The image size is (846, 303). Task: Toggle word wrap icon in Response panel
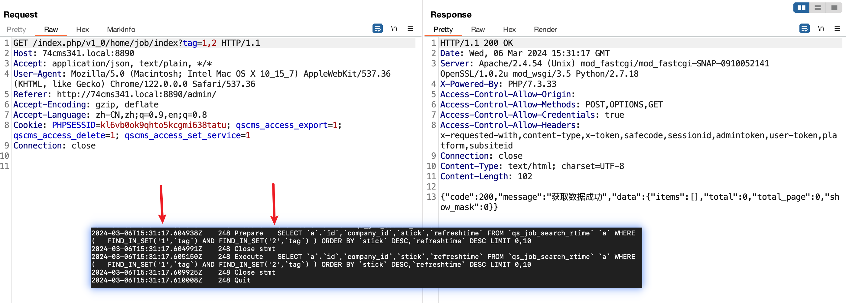click(x=804, y=29)
